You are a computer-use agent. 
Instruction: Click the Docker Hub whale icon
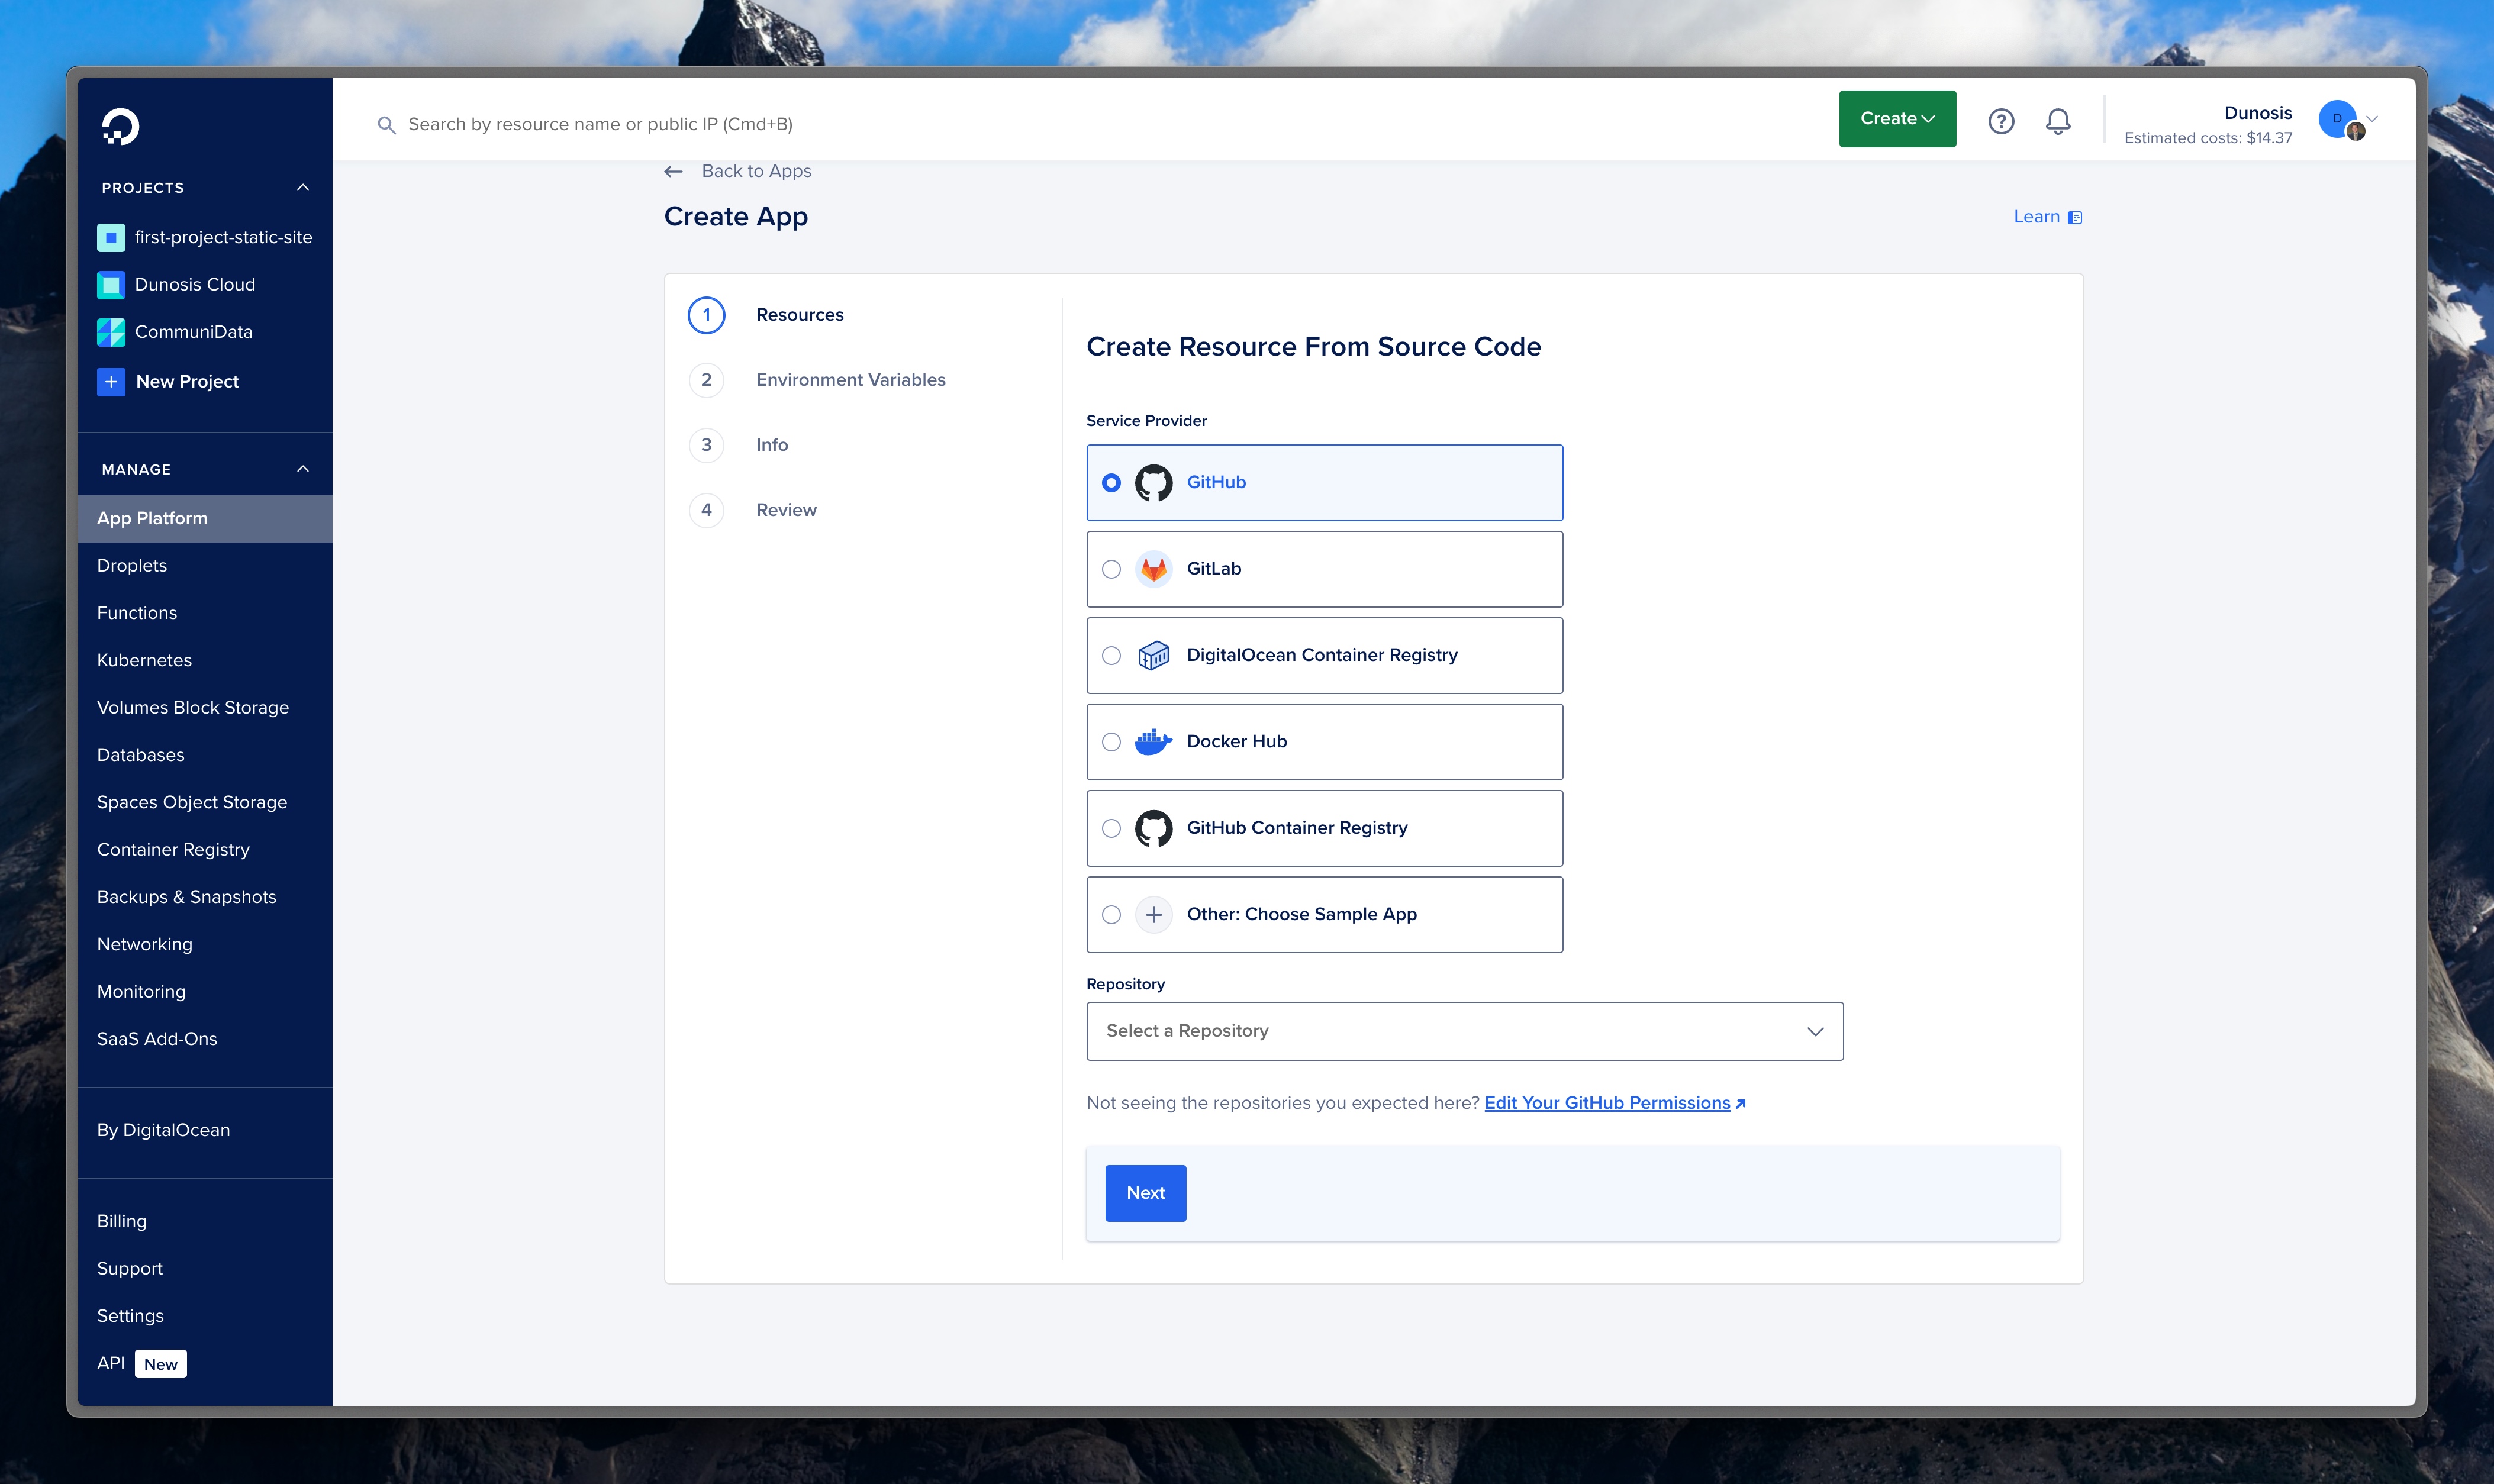pyautogui.click(x=1153, y=741)
